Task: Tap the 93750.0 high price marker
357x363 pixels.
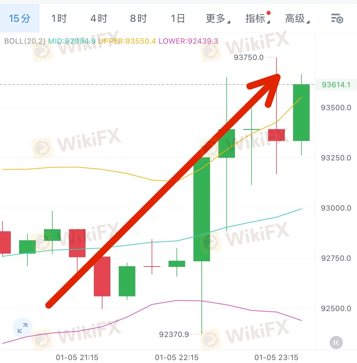Action: [249, 57]
